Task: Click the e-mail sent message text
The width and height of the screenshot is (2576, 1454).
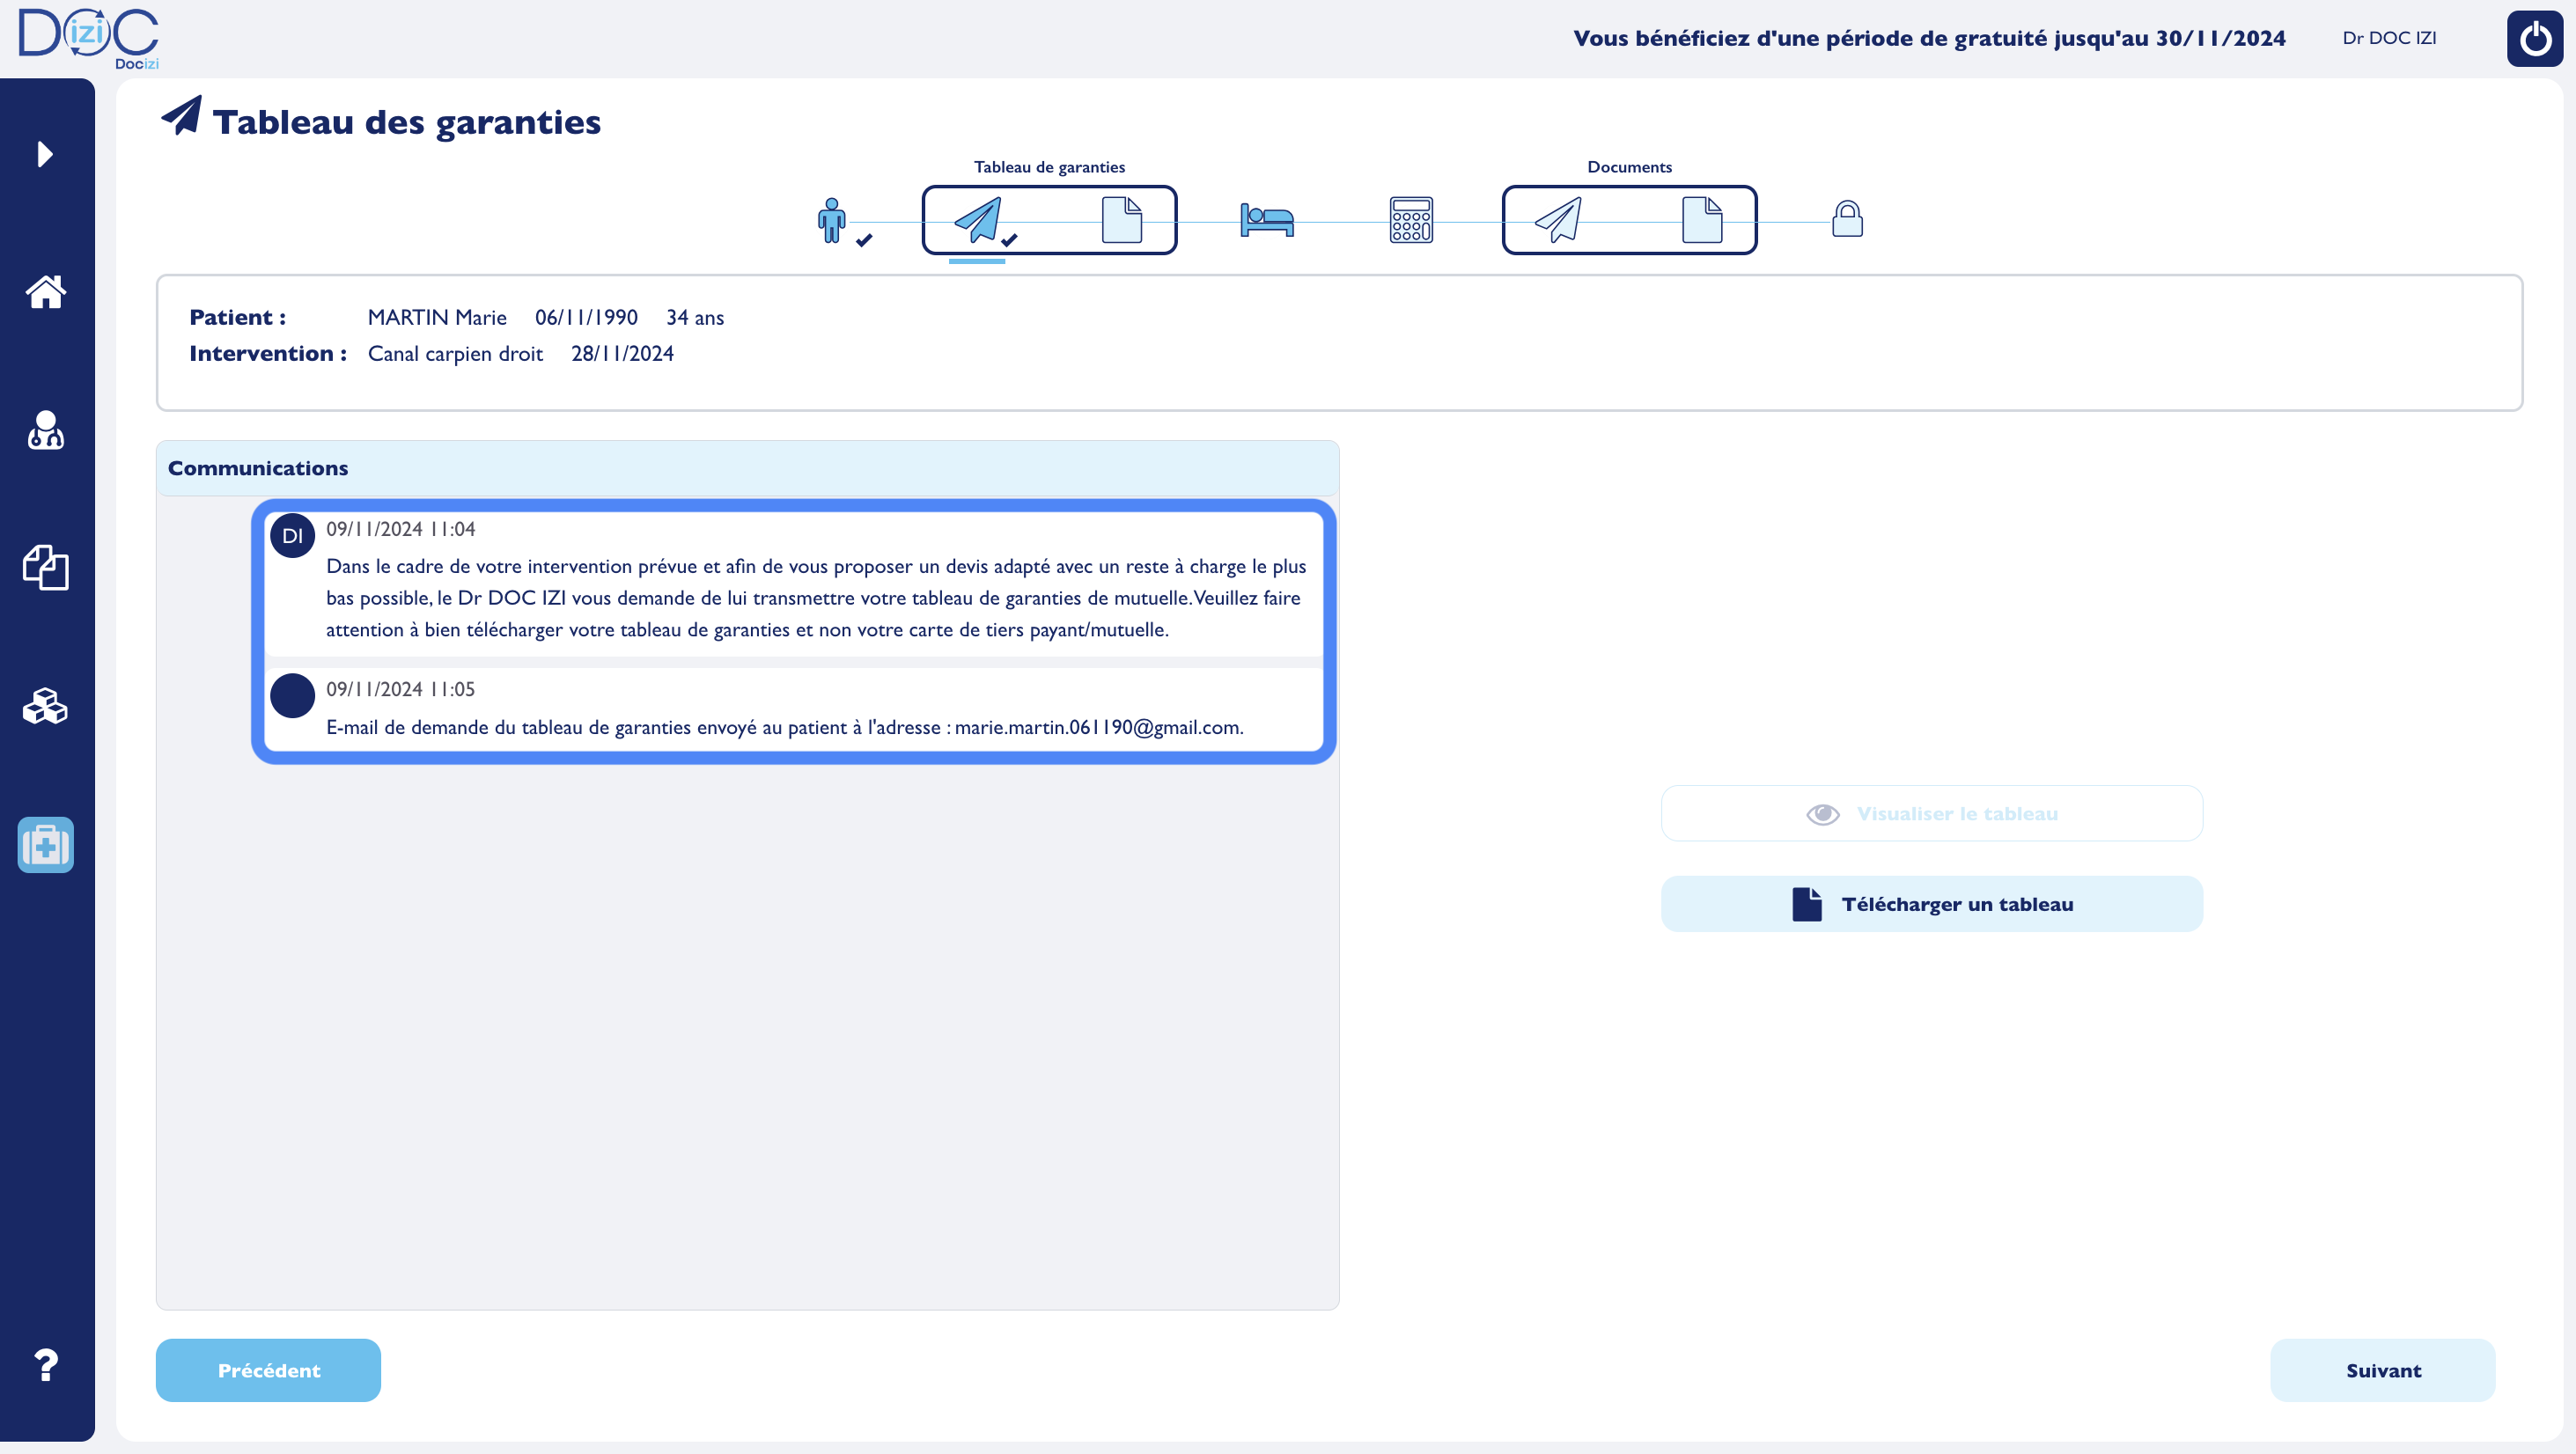Action: [785, 727]
